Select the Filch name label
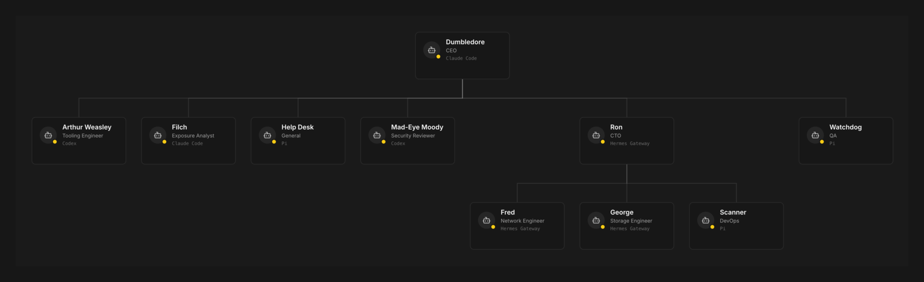The width and height of the screenshot is (924, 282). click(180, 127)
